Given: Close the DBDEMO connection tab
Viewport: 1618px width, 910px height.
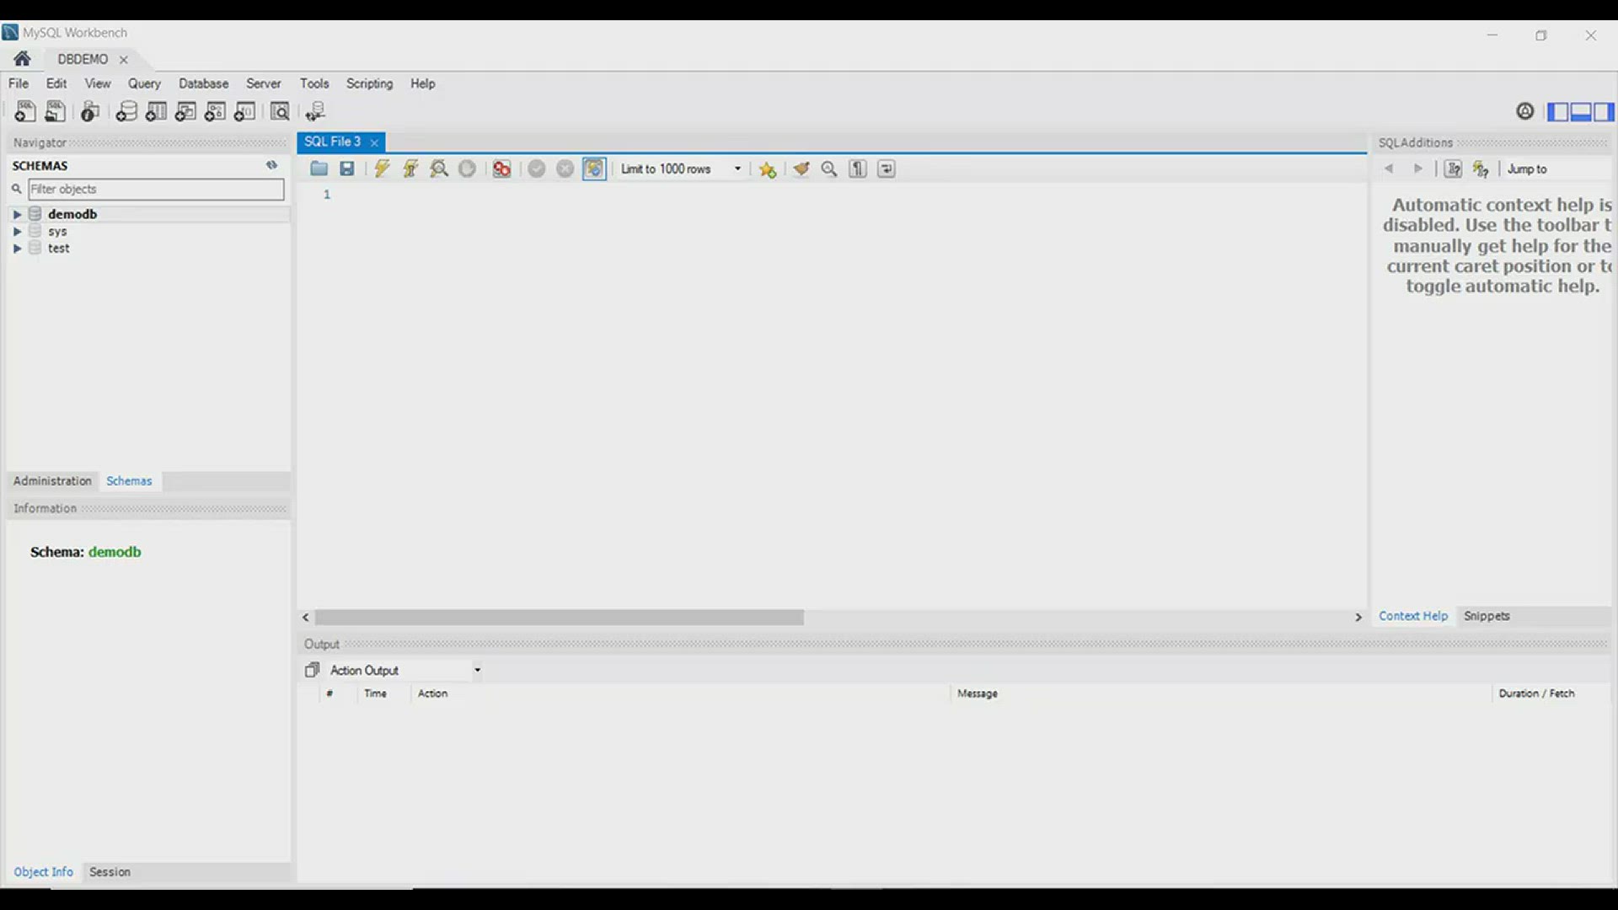Looking at the screenshot, I should pos(124,59).
